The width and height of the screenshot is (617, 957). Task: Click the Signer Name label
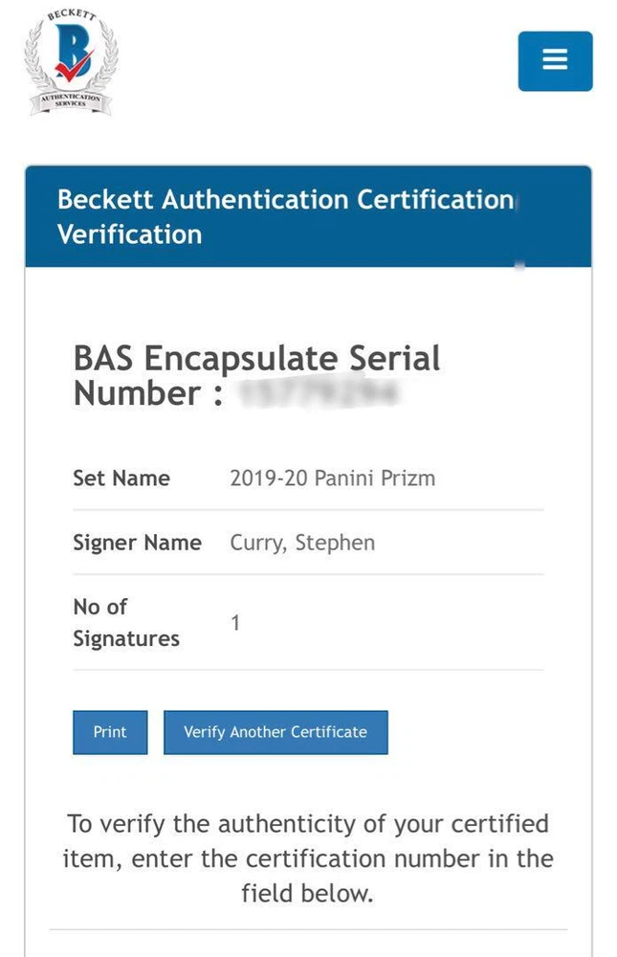[x=137, y=543]
